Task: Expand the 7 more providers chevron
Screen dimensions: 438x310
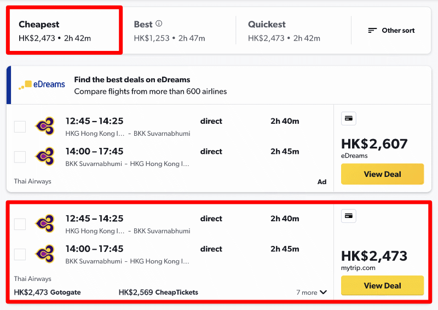Action: (323, 292)
